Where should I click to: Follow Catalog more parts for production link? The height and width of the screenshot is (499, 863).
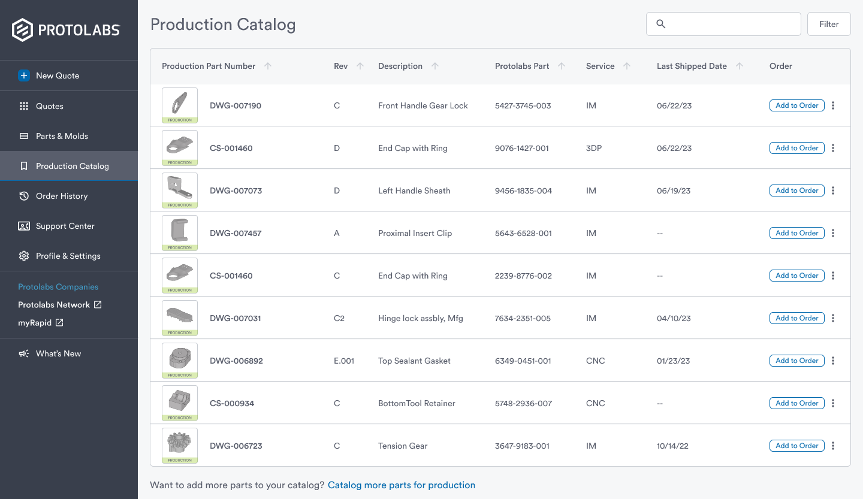pyautogui.click(x=401, y=485)
